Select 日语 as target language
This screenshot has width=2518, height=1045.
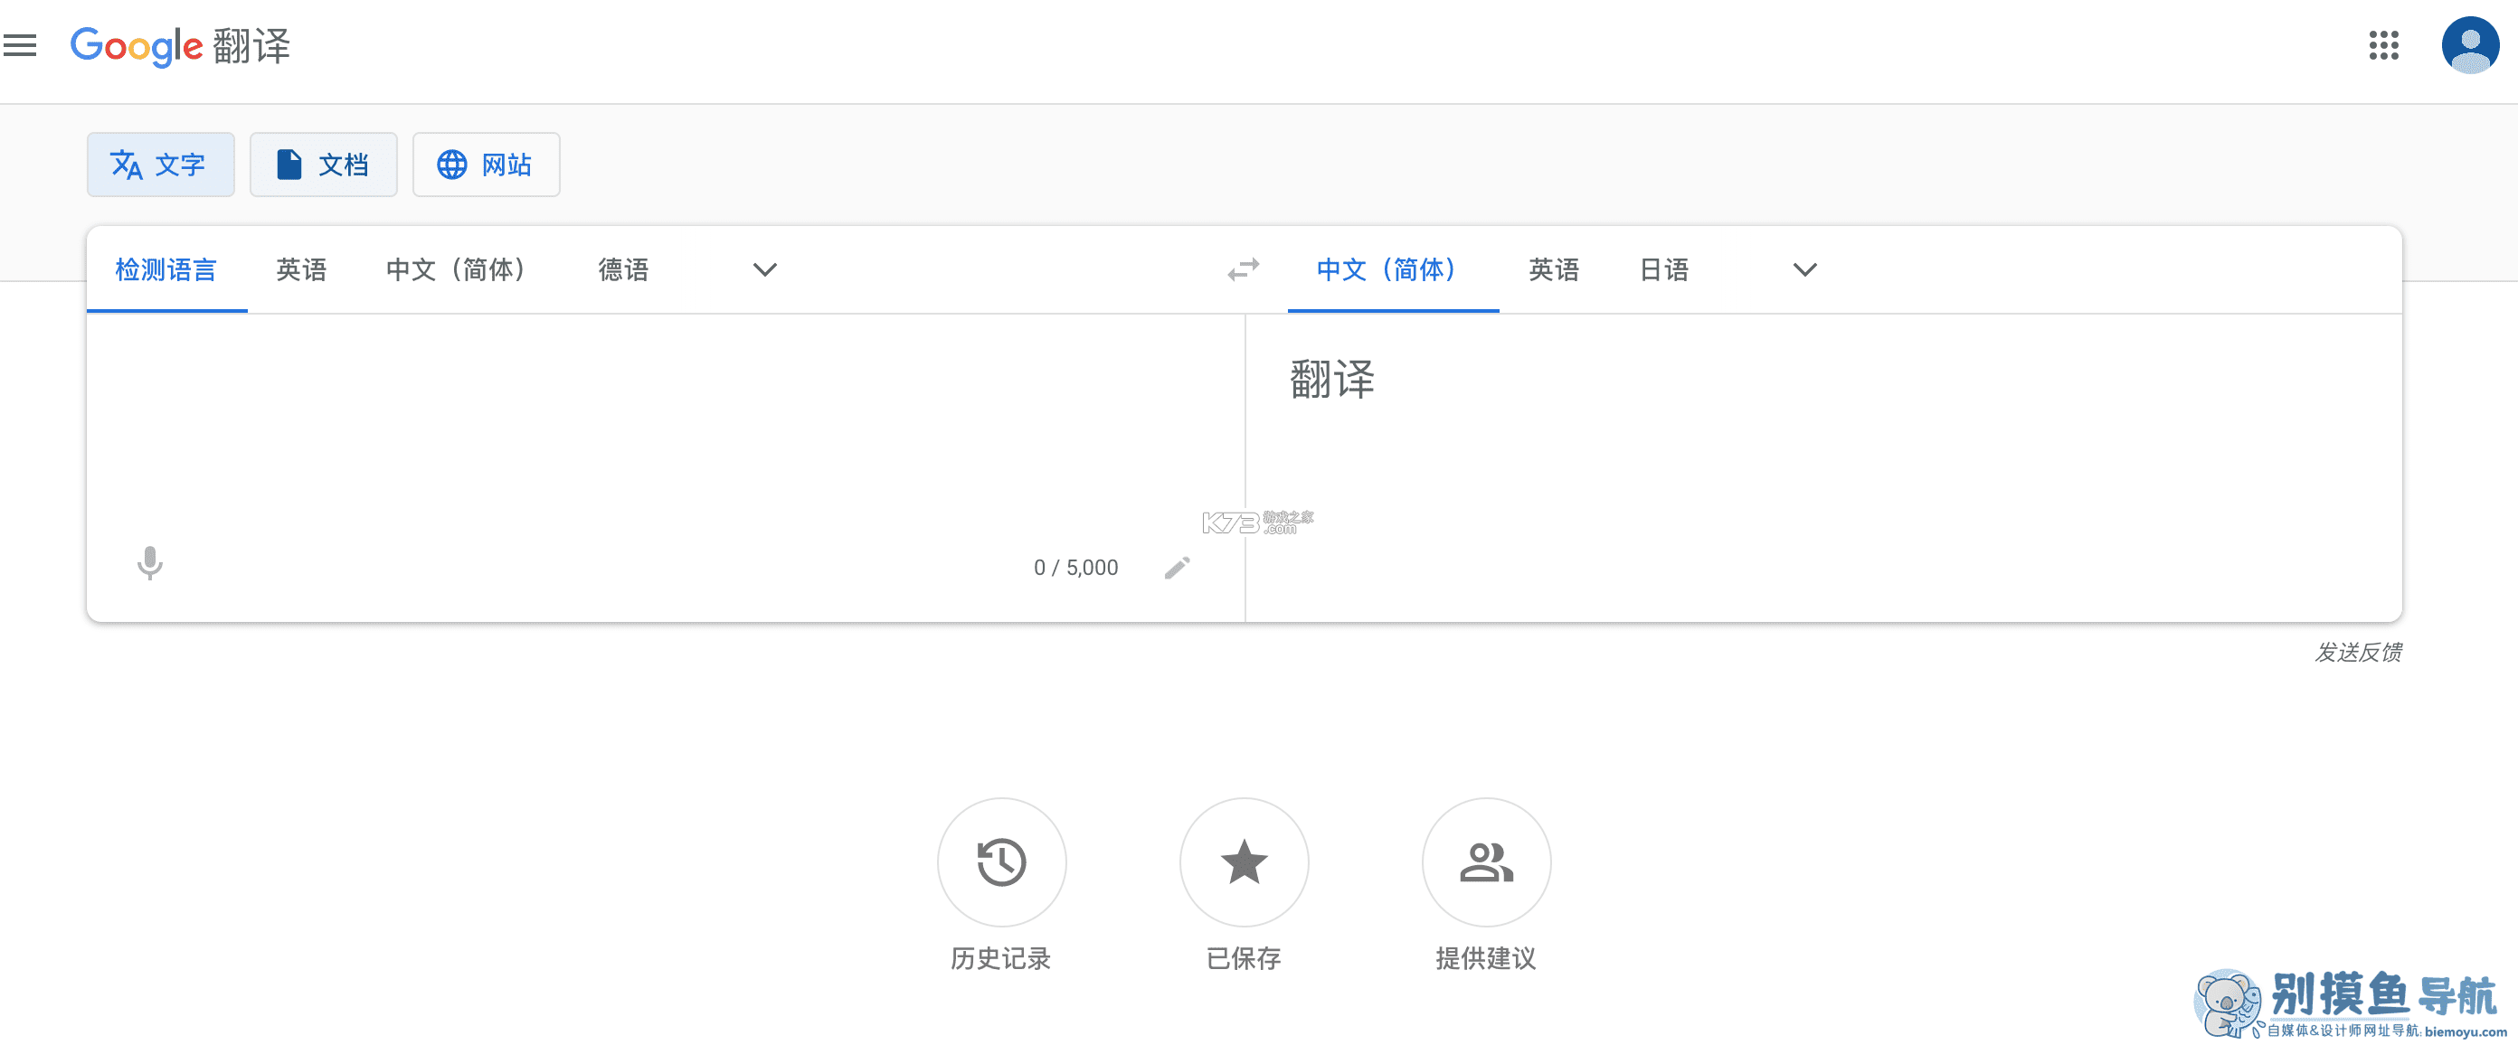1663,269
